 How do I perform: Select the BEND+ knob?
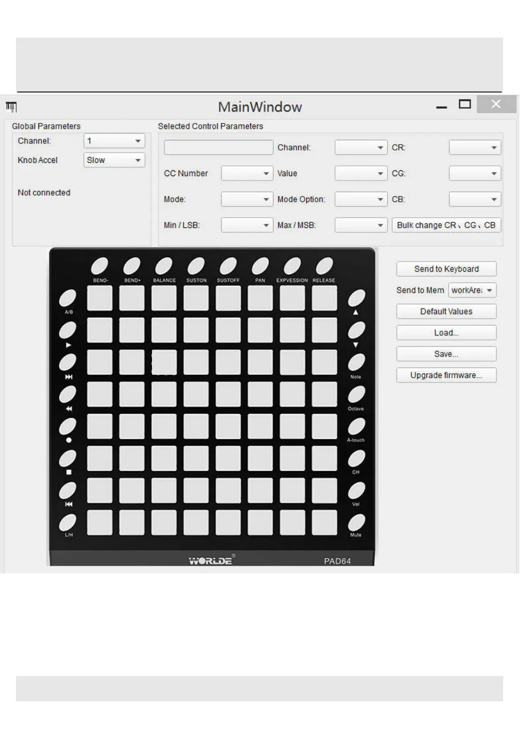(x=131, y=266)
